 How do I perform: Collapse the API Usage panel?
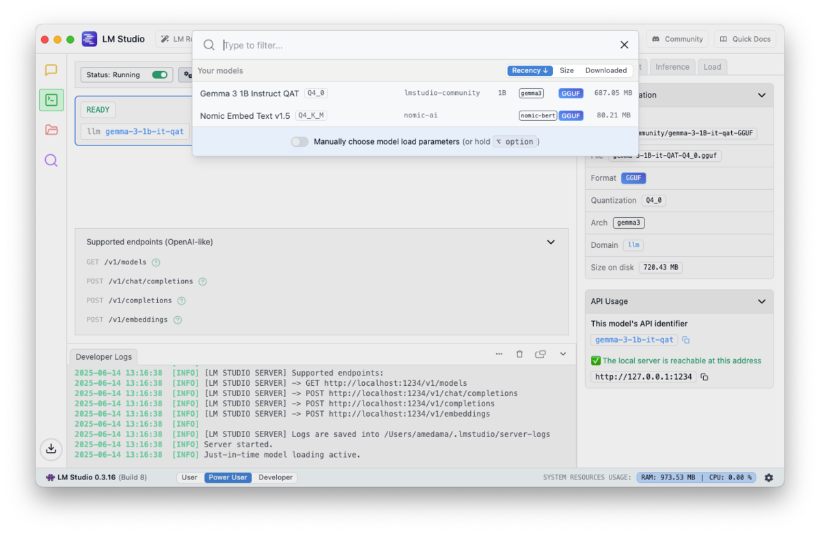click(x=762, y=301)
